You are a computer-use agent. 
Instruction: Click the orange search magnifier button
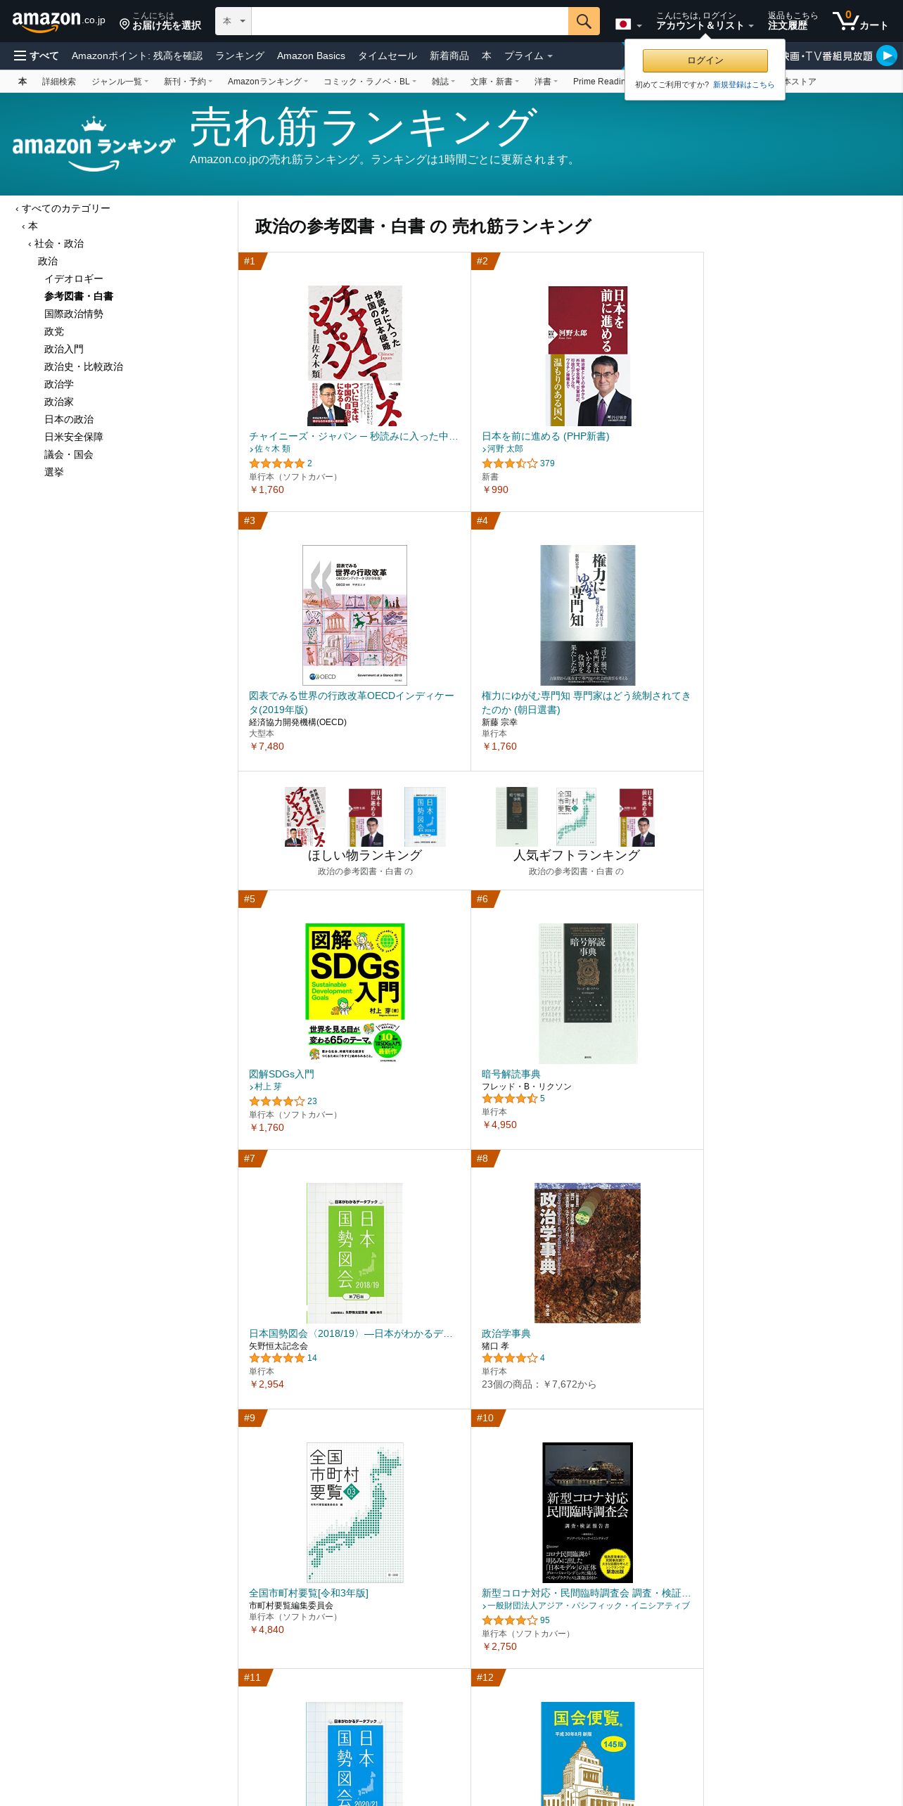pos(584,21)
